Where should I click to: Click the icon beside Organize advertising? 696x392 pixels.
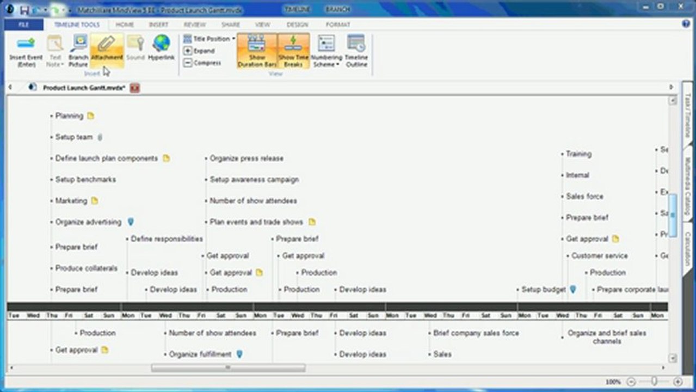click(131, 222)
